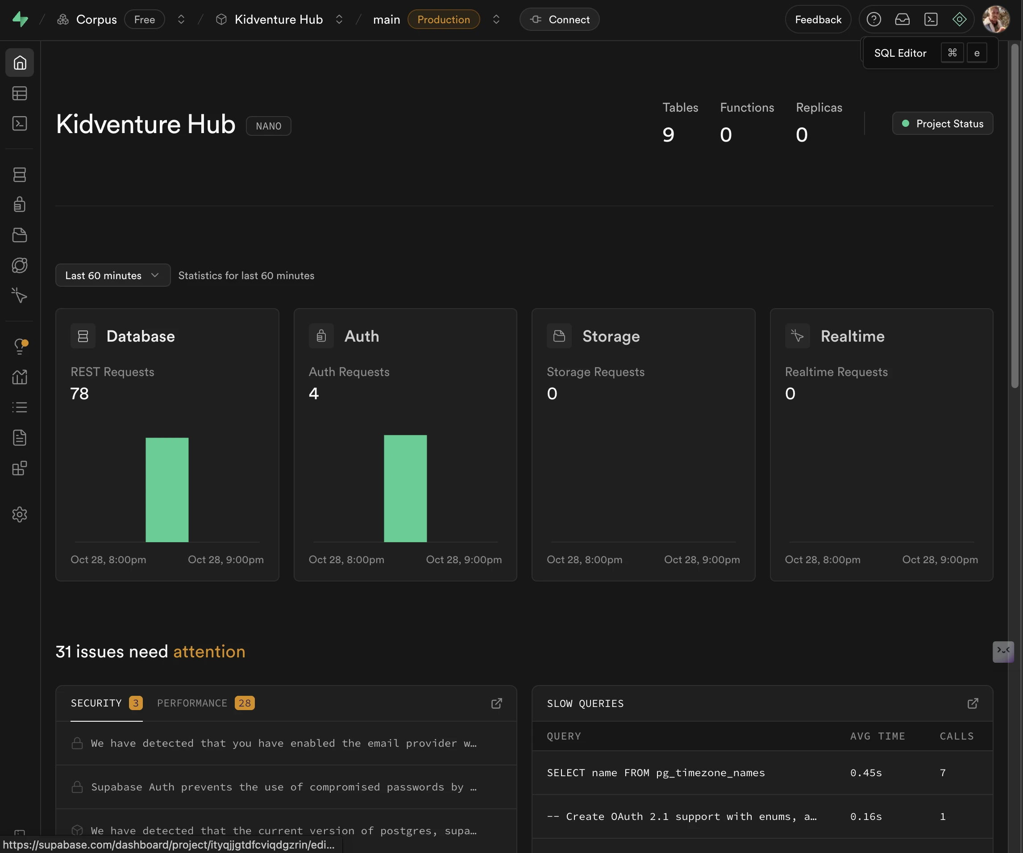Open Realtime section in sidebar
This screenshot has width=1023, height=853.
click(20, 295)
